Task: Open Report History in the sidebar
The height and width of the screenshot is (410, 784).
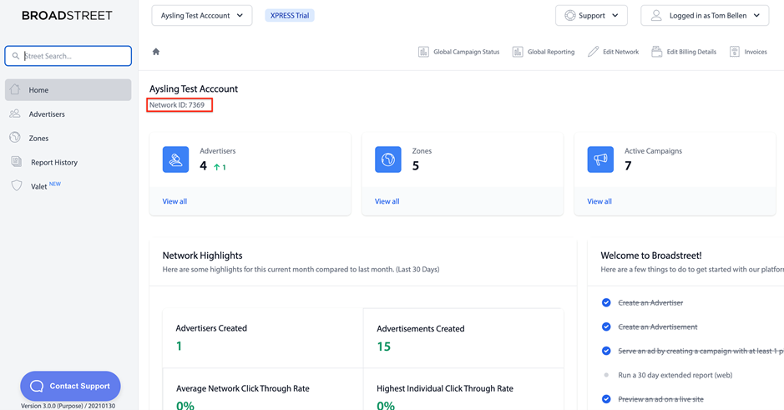Action: (x=54, y=163)
